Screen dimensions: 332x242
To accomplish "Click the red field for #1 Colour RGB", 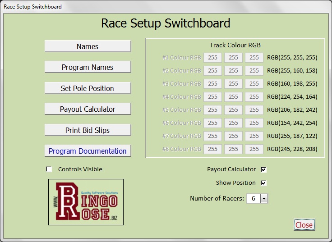I will [x=212, y=58].
